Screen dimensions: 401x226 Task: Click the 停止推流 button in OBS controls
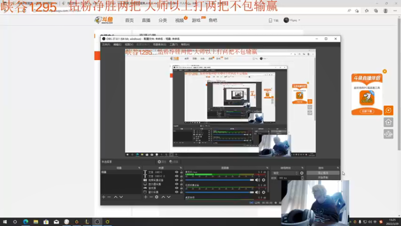(x=323, y=173)
